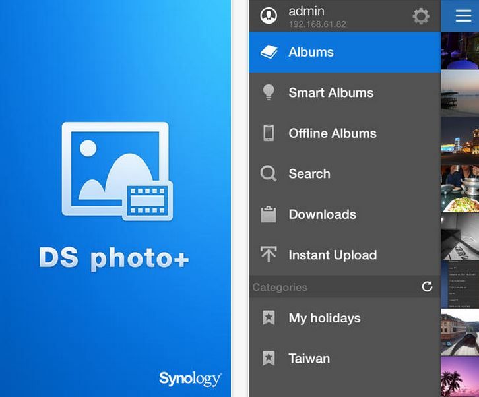Open the purple sunset palm tree thumbnail
This screenshot has width=479, height=397.
(460, 377)
